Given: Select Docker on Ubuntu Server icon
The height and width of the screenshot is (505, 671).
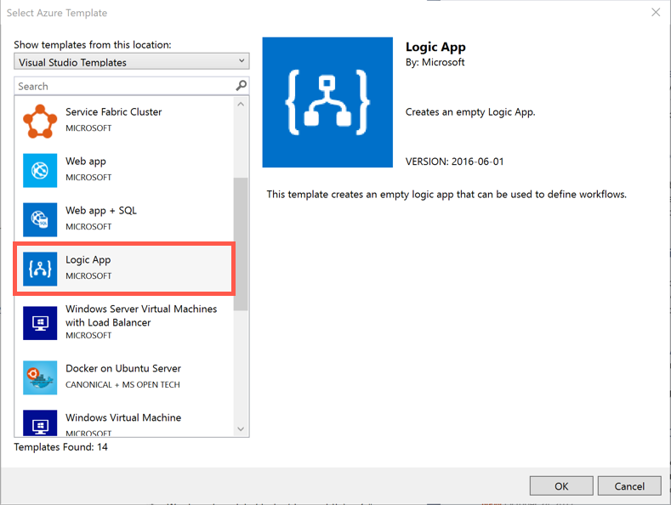Looking at the screenshot, I should pos(40,377).
